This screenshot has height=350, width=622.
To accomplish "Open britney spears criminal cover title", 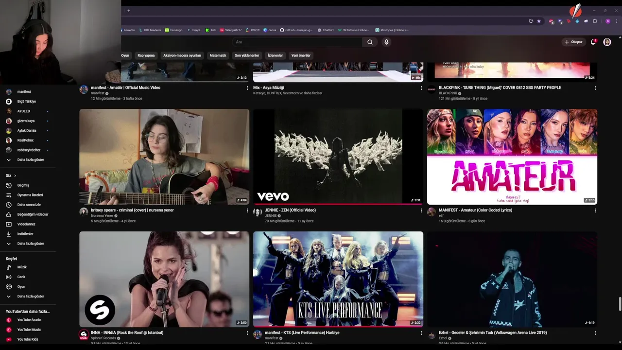I will pos(132,210).
